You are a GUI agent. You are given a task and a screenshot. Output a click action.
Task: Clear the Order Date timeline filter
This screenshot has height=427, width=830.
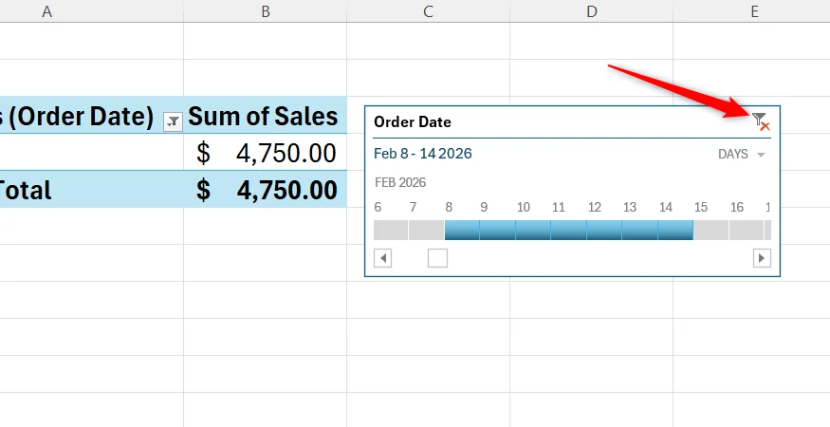pos(761,121)
